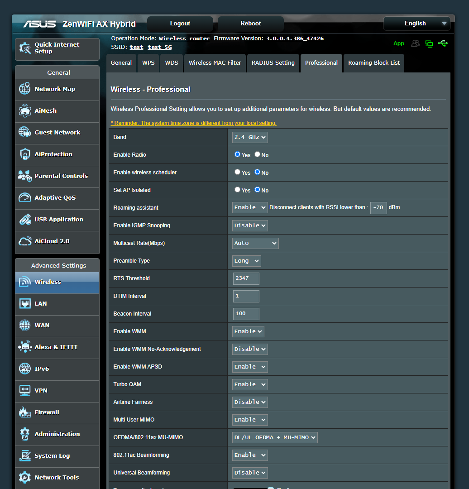Select Yes for Enable Radio

pos(237,154)
